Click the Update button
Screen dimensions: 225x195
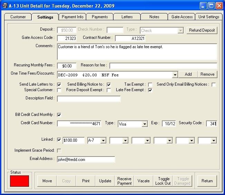pos(105,181)
